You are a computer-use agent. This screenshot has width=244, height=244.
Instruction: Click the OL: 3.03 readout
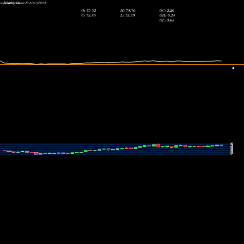click(167, 20)
